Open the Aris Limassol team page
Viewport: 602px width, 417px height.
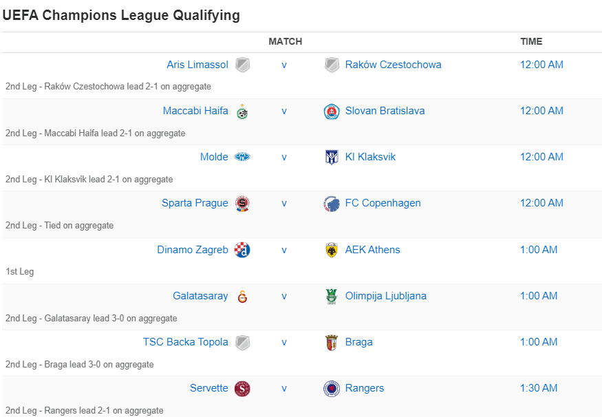tap(197, 64)
